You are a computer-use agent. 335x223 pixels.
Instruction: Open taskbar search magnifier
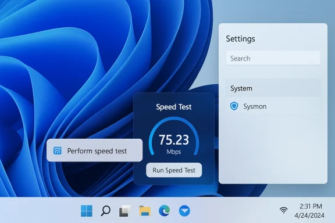pos(105,211)
